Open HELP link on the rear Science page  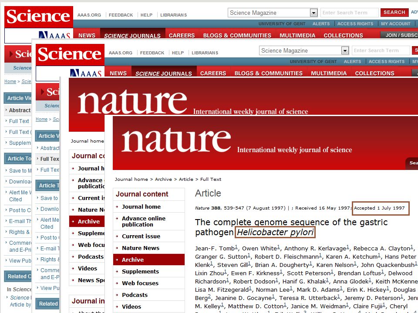pos(146,15)
